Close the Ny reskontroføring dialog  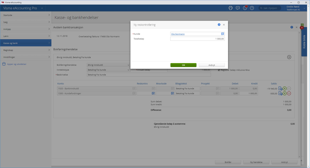click(x=224, y=25)
